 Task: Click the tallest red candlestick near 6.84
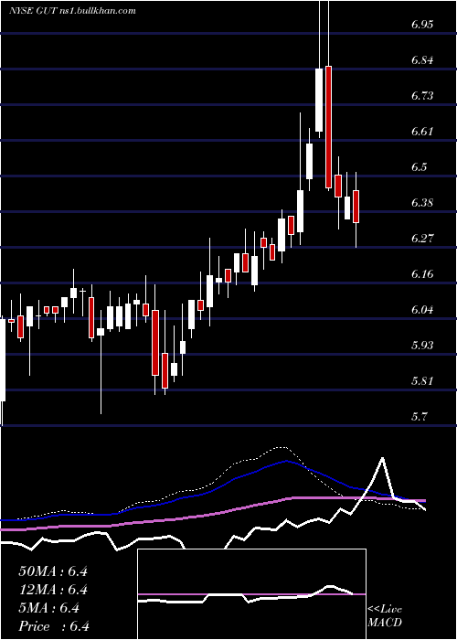coord(328,127)
